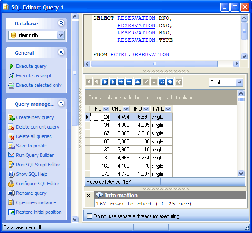
Task: Open the TYPE column filter dropdown
Action: (x=168, y=109)
